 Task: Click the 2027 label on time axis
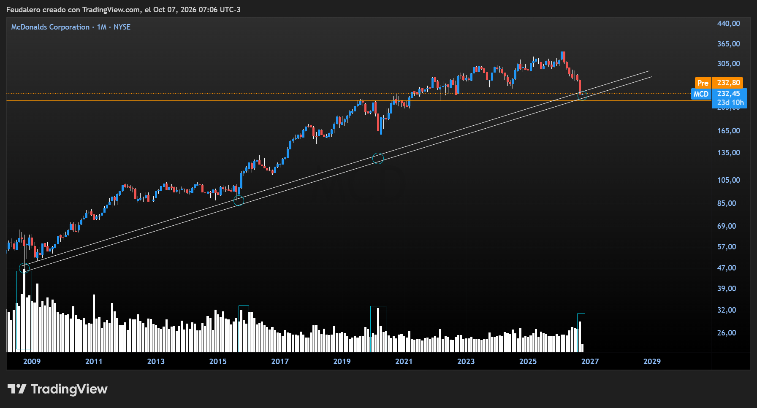click(590, 362)
